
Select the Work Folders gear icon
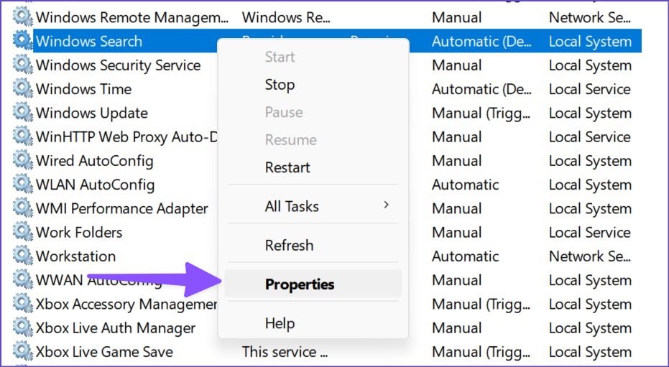(x=22, y=232)
